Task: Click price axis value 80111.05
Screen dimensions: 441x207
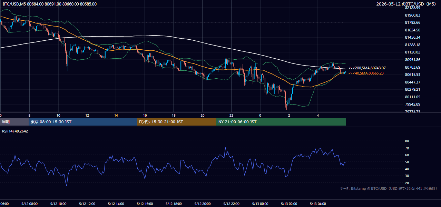Action: click(412, 97)
